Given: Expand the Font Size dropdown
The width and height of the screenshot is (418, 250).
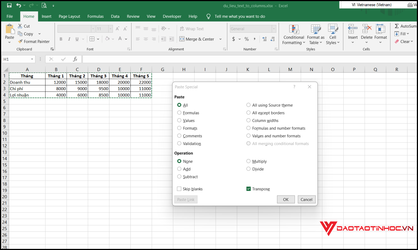Looking at the screenshot, I should 110,29.
